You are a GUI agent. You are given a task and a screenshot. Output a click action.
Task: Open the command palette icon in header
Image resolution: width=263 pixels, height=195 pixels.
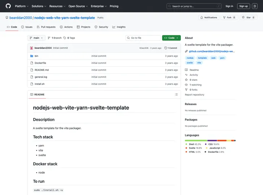pyautogui.click(x=255, y=6)
